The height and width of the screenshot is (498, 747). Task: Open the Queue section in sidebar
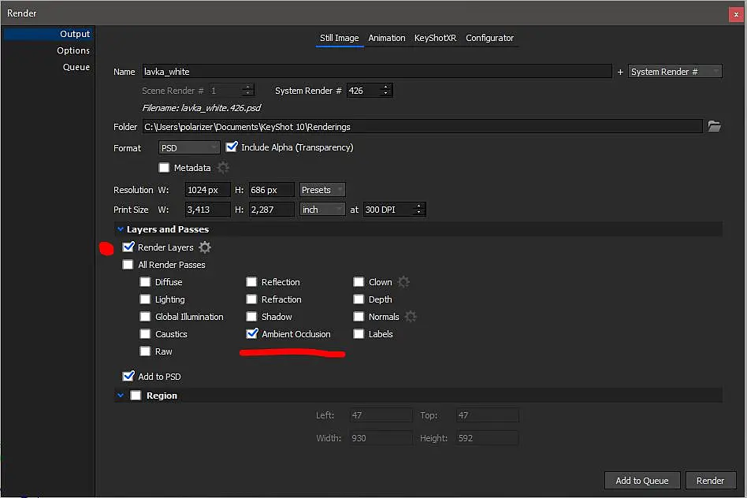click(x=76, y=67)
